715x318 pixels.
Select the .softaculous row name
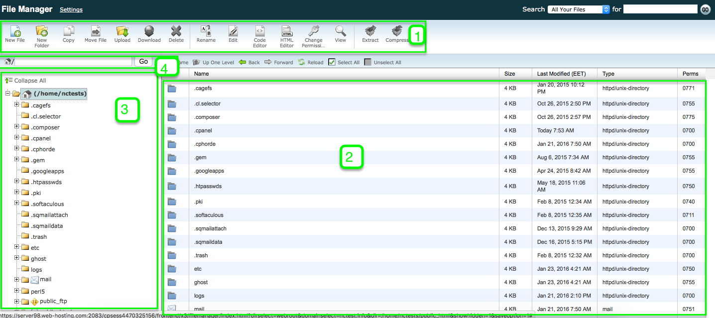pos(209,215)
